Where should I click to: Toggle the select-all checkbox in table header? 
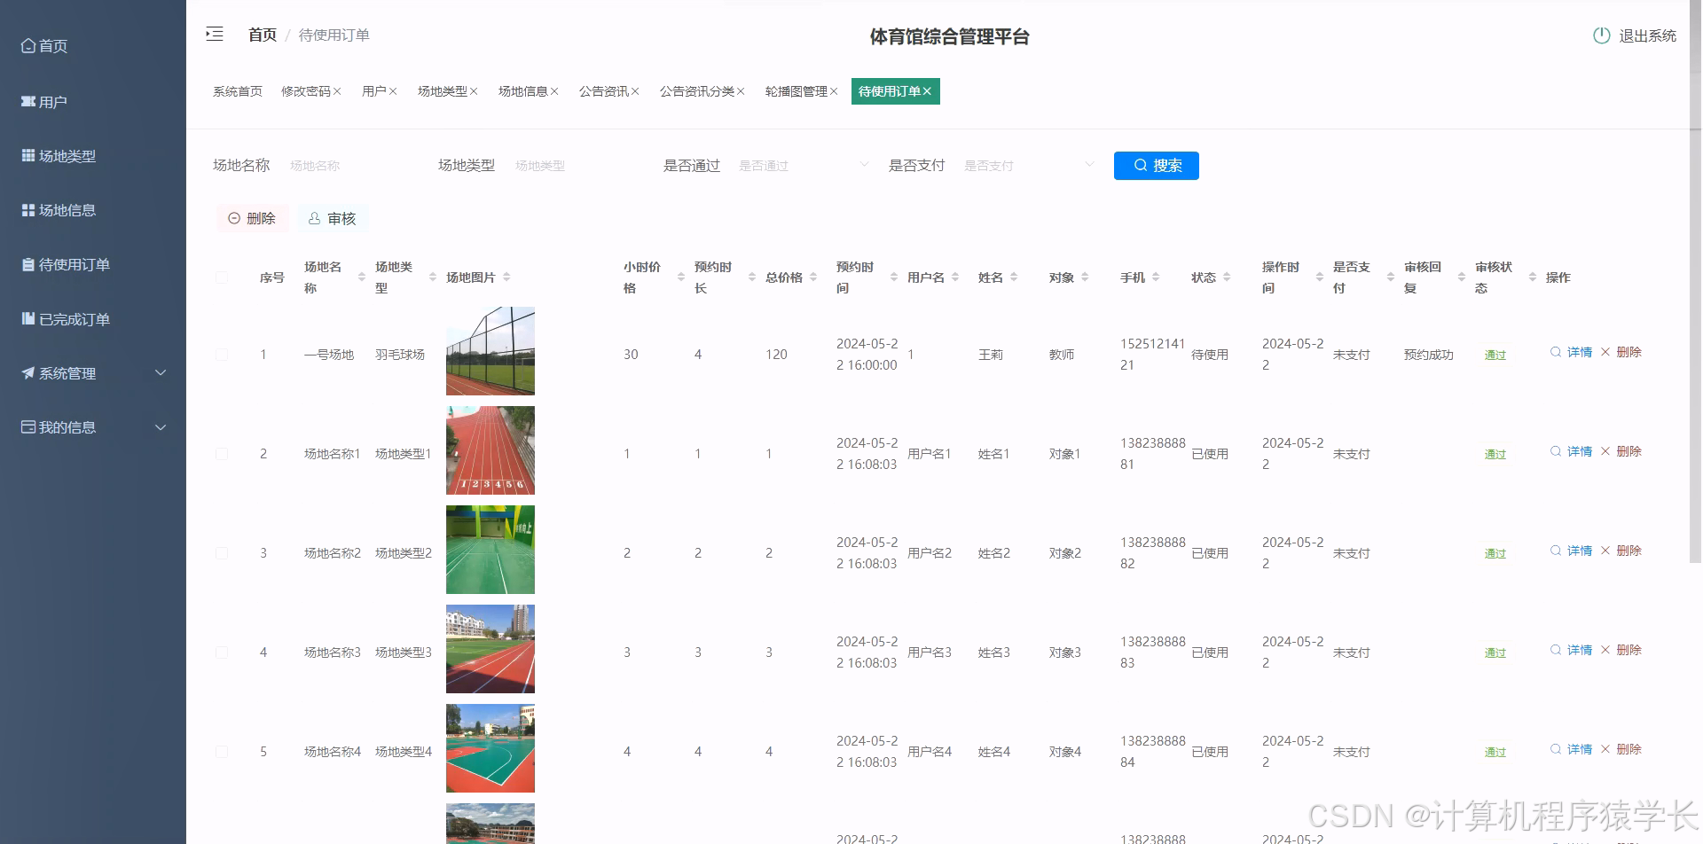[x=222, y=277]
